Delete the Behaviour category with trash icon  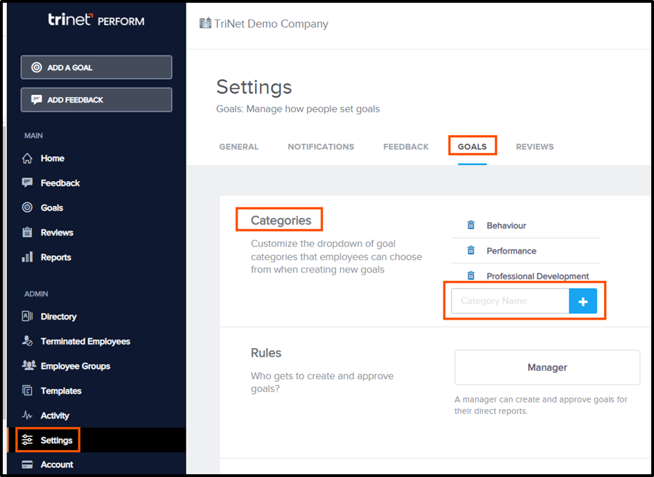(x=471, y=225)
